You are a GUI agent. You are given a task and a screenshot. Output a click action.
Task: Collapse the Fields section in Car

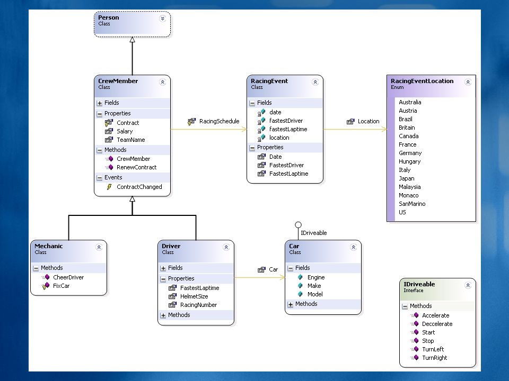pyautogui.click(x=290, y=269)
